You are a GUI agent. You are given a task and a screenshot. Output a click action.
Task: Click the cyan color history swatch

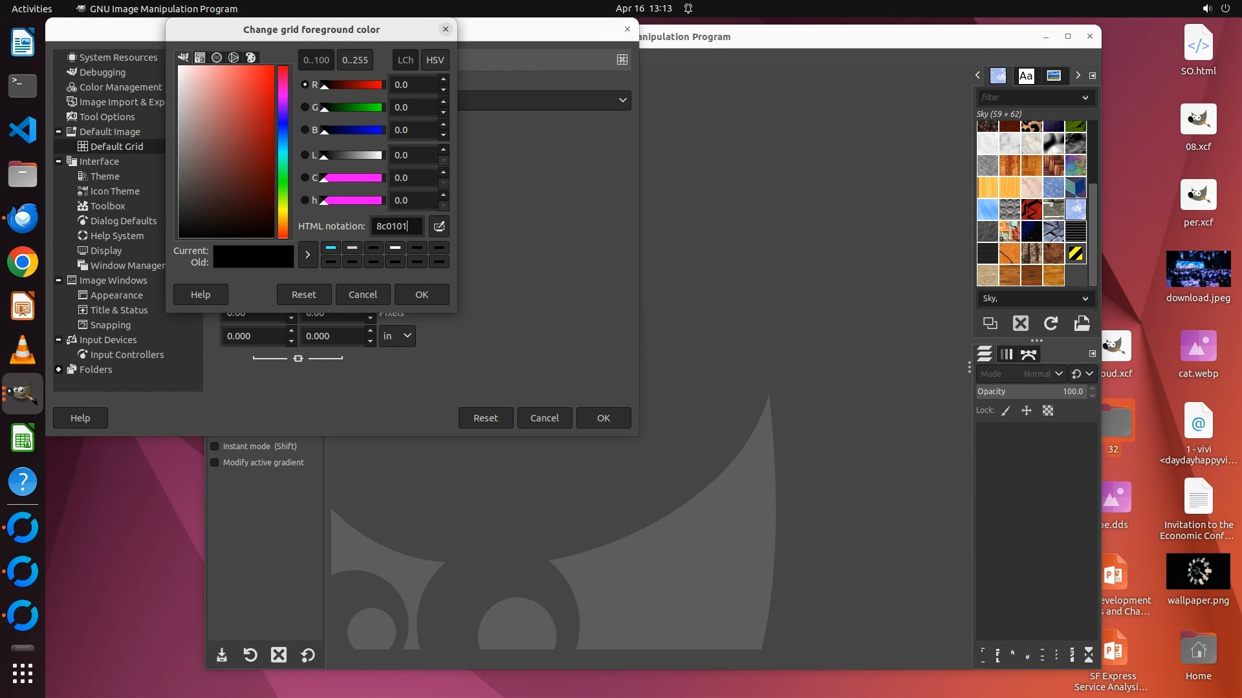click(x=331, y=248)
